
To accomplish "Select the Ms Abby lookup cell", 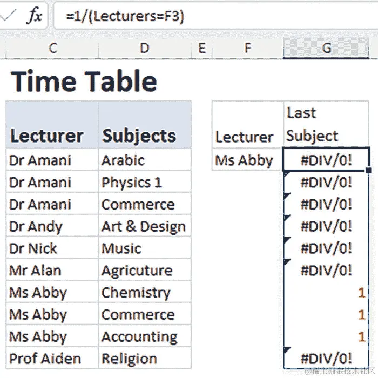I will tap(247, 160).
